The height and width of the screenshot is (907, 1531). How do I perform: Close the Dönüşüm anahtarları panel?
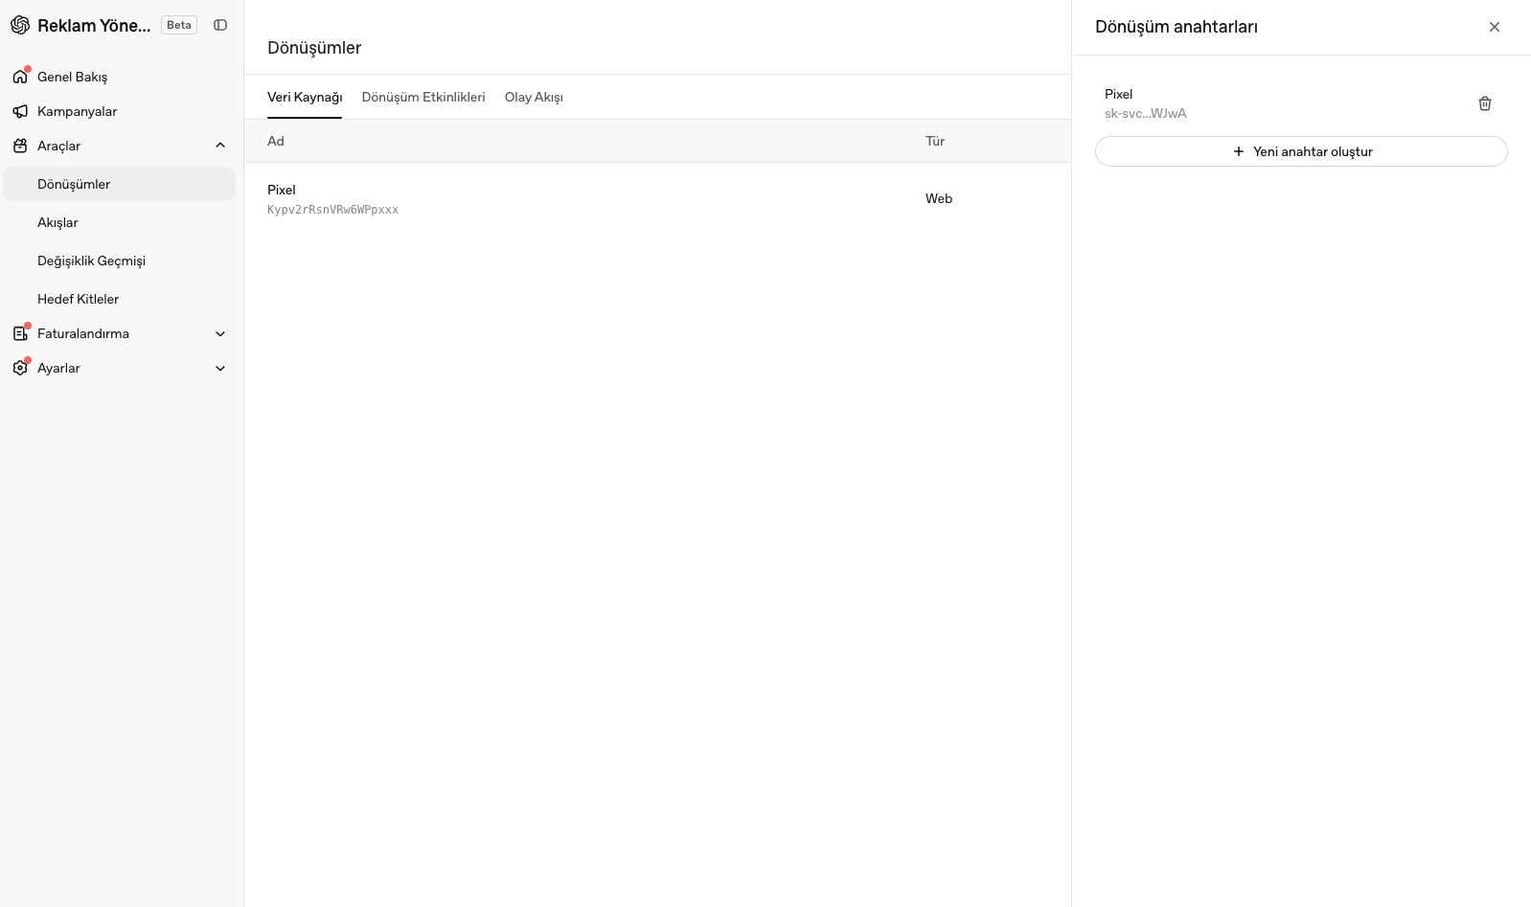[1495, 27]
